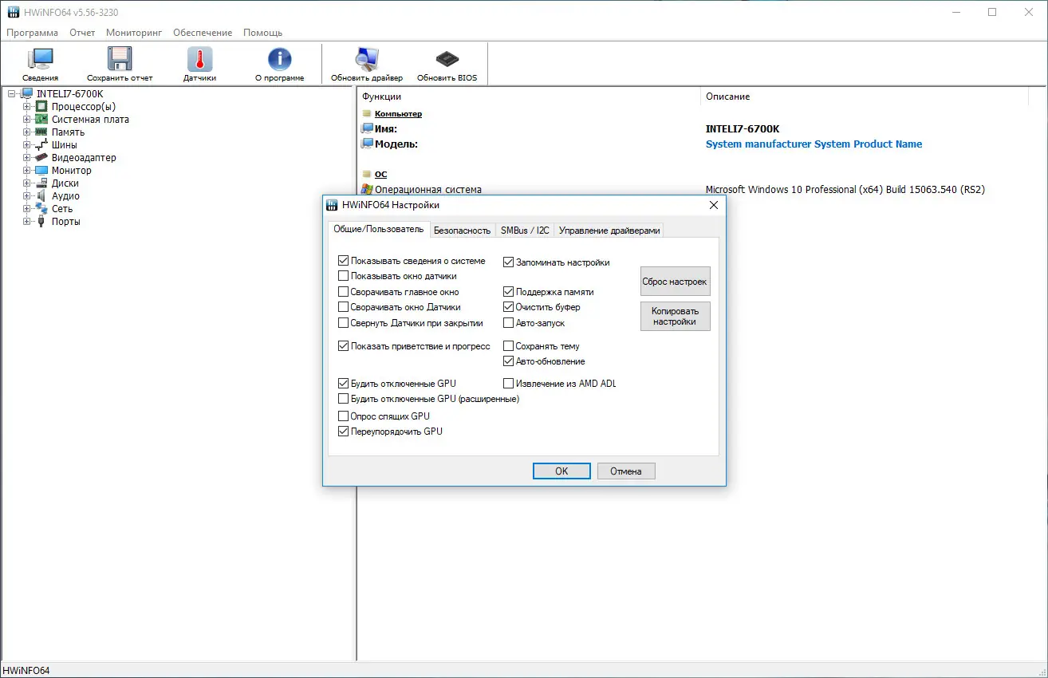Image resolution: width=1048 pixels, height=678 pixels.
Task: Disable Поддержка памяти checkbox
Action: pyautogui.click(x=508, y=291)
